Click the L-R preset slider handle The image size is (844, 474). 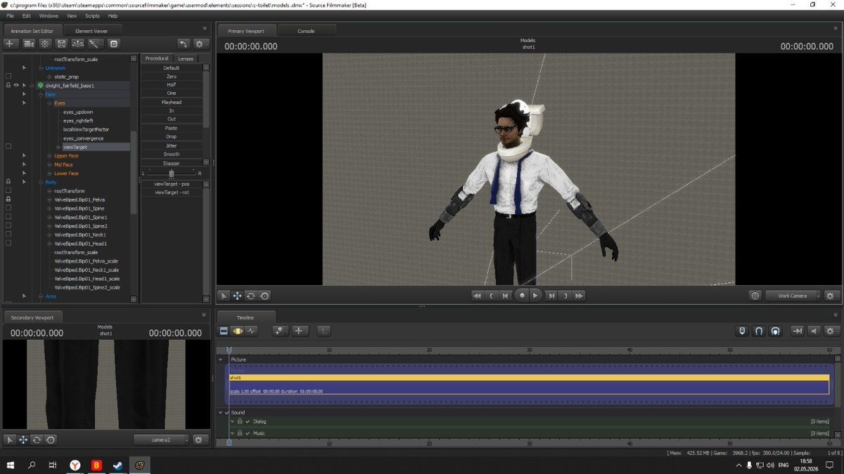point(172,173)
